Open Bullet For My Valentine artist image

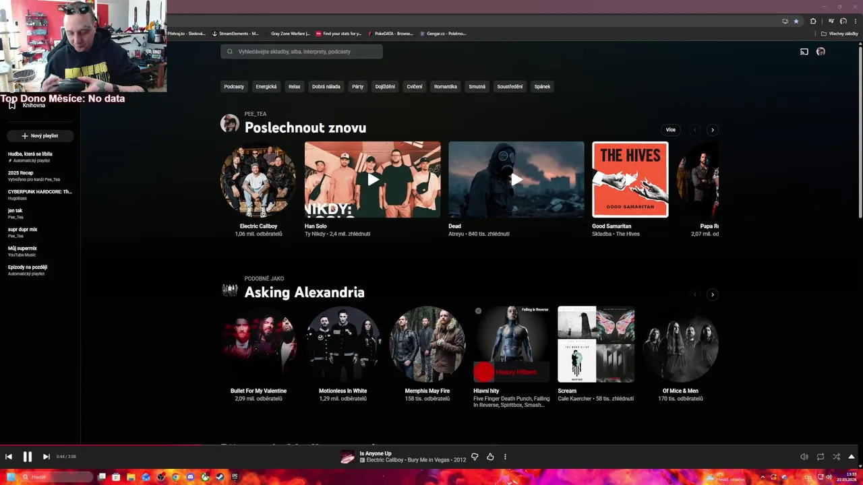coord(258,344)
